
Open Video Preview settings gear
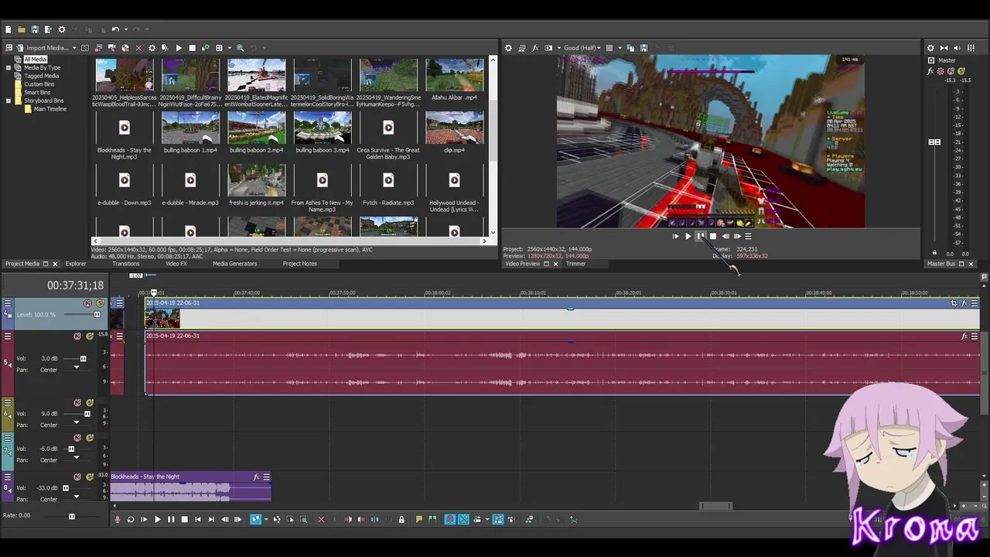(508, 48)
